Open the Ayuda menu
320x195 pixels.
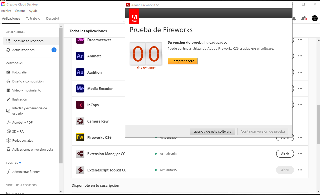pyautogui.click(x=33, y=11)
